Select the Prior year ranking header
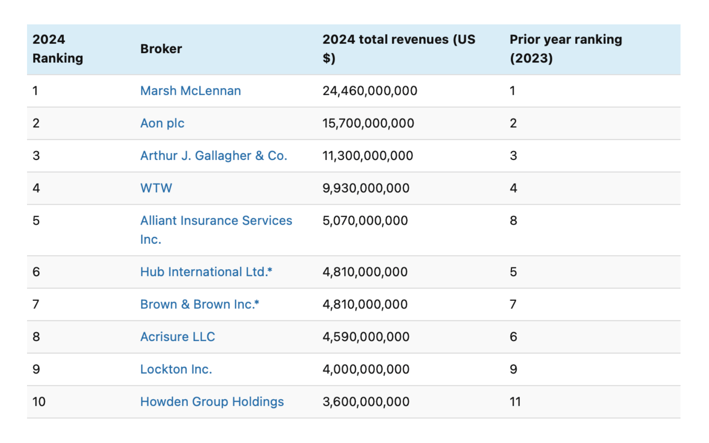Viewport: 709px width, 443px height. [x=565, y=49]
